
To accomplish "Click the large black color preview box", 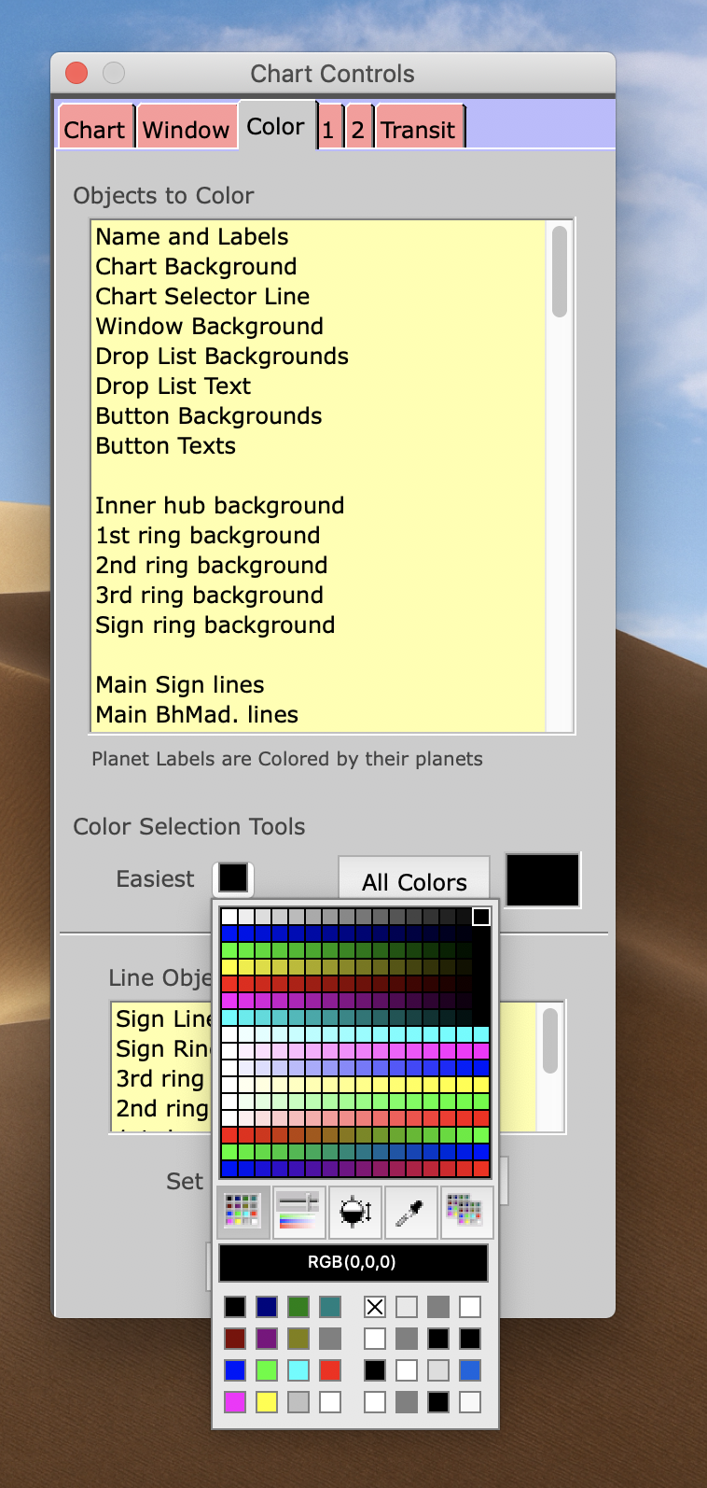I will coord(543,879).
